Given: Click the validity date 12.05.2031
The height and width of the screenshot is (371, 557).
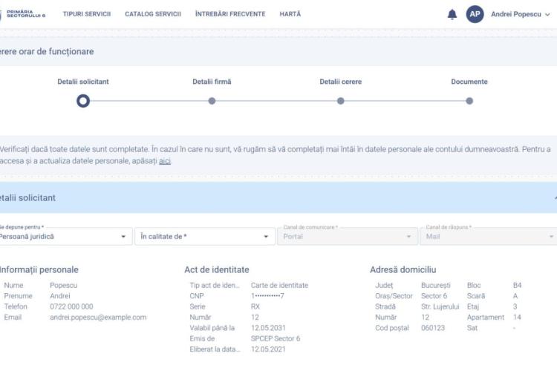Looking at the screenshot, I should click(268, 328).
